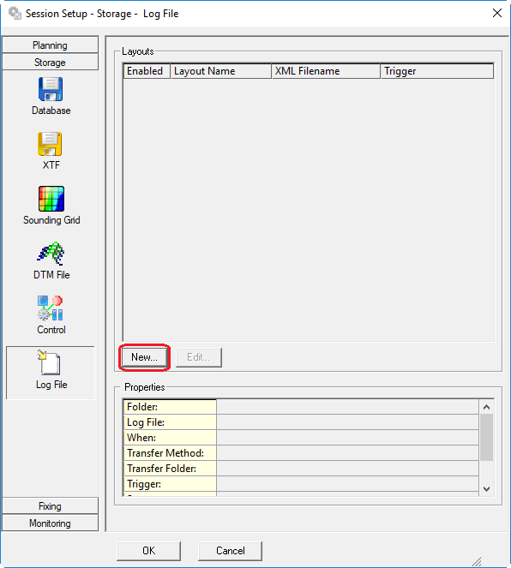Select the Trigger: property label

170,483
